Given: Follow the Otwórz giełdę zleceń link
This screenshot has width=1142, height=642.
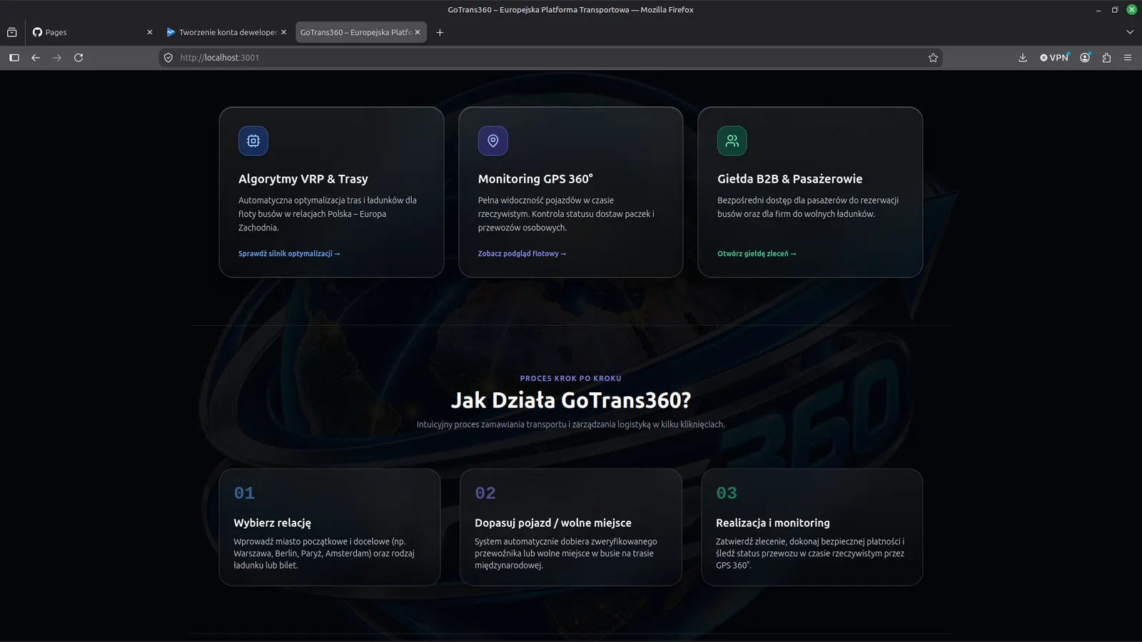Looking at the screenshot, I should coord(757,254).
